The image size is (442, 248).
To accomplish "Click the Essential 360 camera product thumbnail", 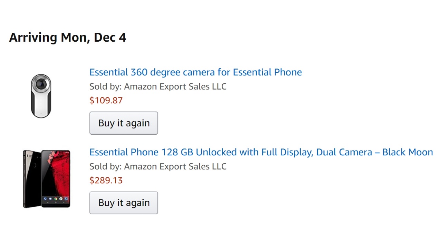I will coord(41,96).
